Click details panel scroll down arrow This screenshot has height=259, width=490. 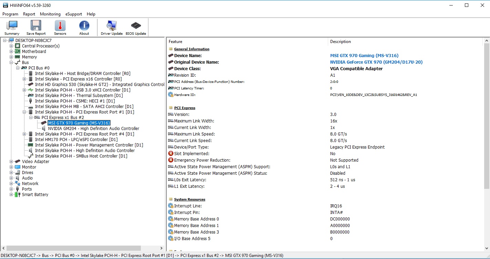pyautogui.click(x=487, y=248)
